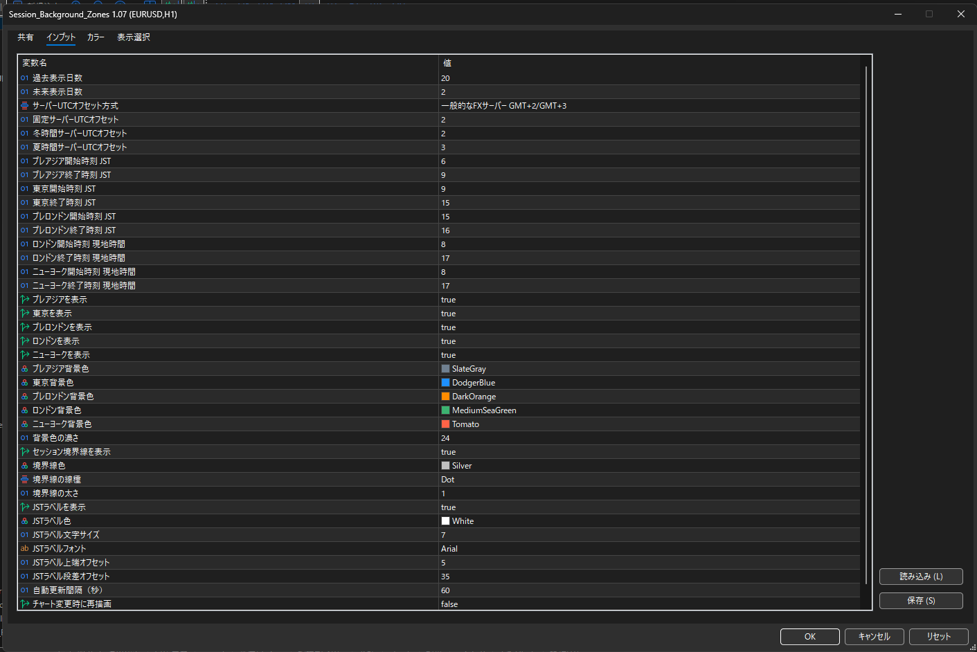Edit the JSTラベル段差オフセット value 35

tap(649, 577)
